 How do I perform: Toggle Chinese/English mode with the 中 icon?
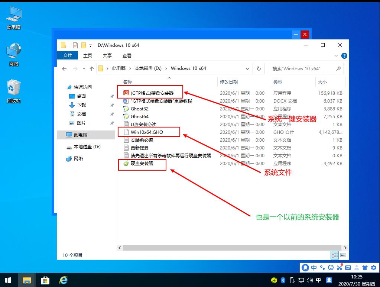tap(314, 267)
